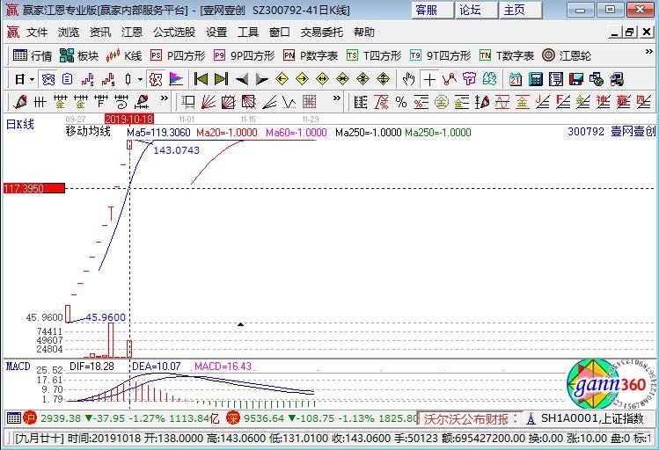Open the P数字表 tool

tap(311, 55)
